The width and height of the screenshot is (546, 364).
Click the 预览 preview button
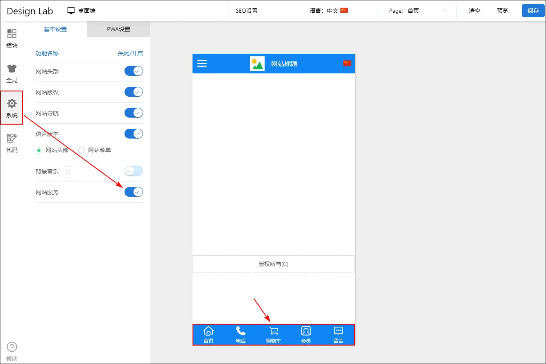(503, 11)
